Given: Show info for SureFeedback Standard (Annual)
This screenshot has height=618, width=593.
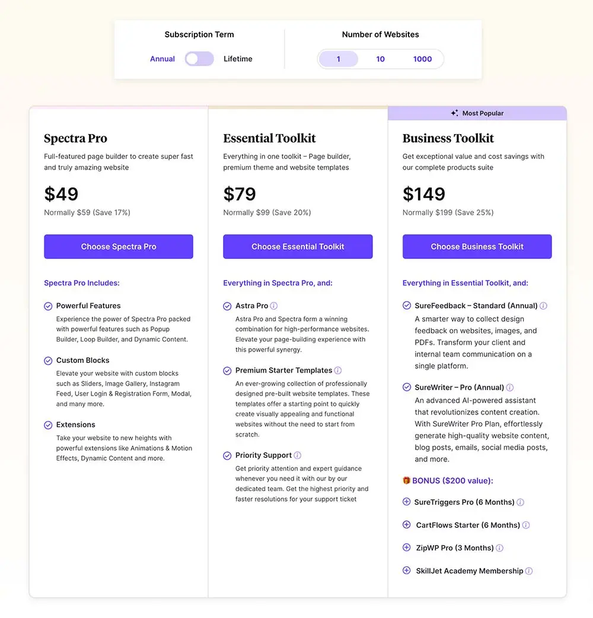Looking at the screenshot, I should click(543, 306).
